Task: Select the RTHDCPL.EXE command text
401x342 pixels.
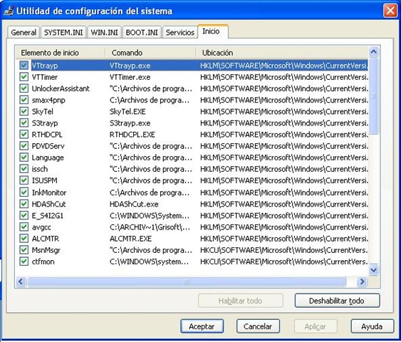Action: pos(132,135)
